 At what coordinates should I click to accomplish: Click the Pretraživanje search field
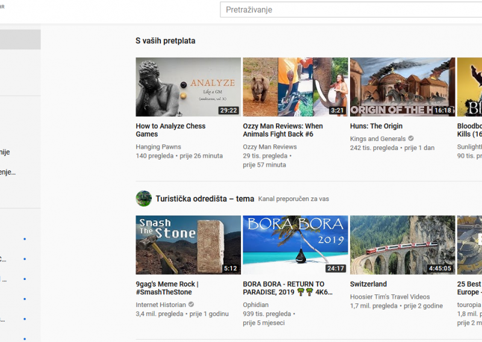(351, 10)
